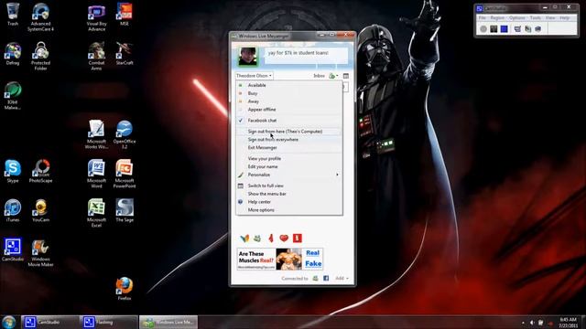The width and height of the screenshot is (586, 329).
Task: Click the green frog icon in Messenger
Action: click(257, 238)
